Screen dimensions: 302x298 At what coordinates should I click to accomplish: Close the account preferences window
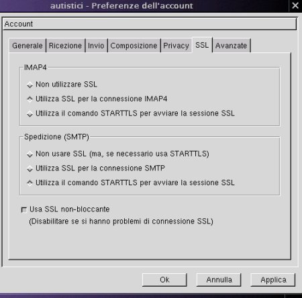tap(295, 5)
